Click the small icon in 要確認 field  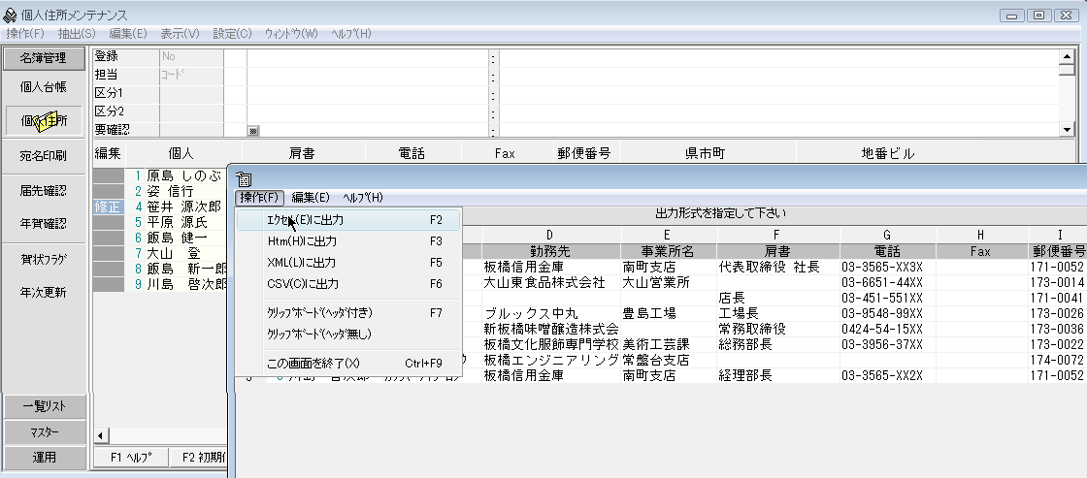[253, 130]
